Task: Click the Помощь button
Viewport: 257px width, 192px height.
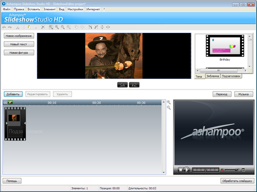Action: [x=12, y=181]
